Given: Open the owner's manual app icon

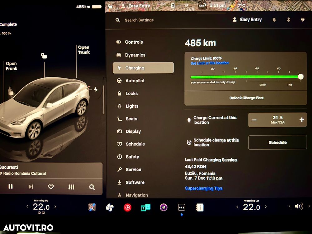Looking at the screenshot, I should click(200, 207).
